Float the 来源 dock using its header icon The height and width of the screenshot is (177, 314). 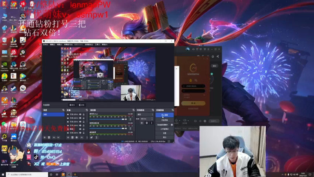pyautogui.click(x=87, y=110)
